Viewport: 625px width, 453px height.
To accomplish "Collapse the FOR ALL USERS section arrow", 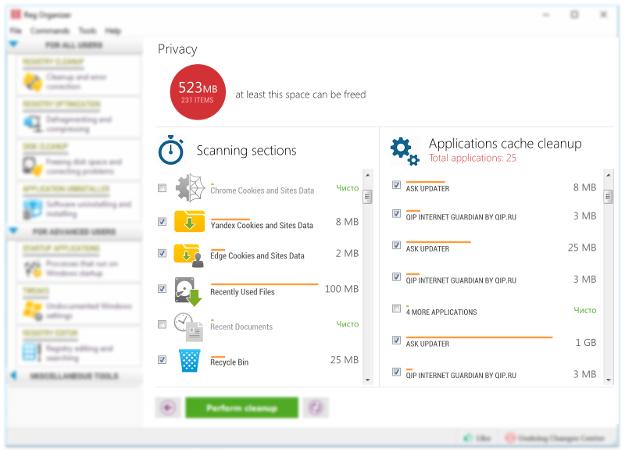I will [x=13, y=44].
